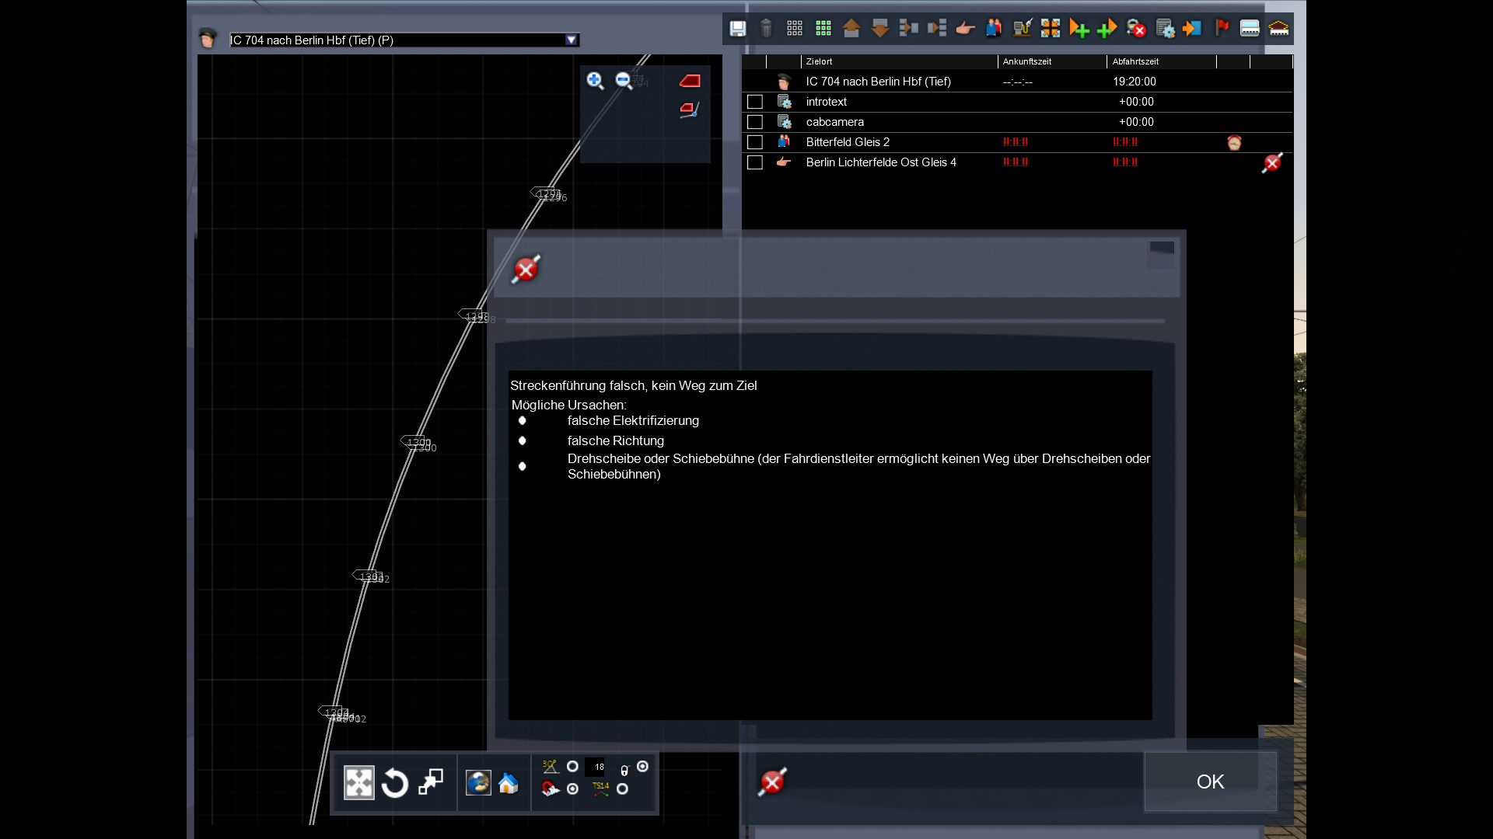Check the introtext instruction checkbox
Viewport: 1493px width, 839px height.
click(754, 102)
